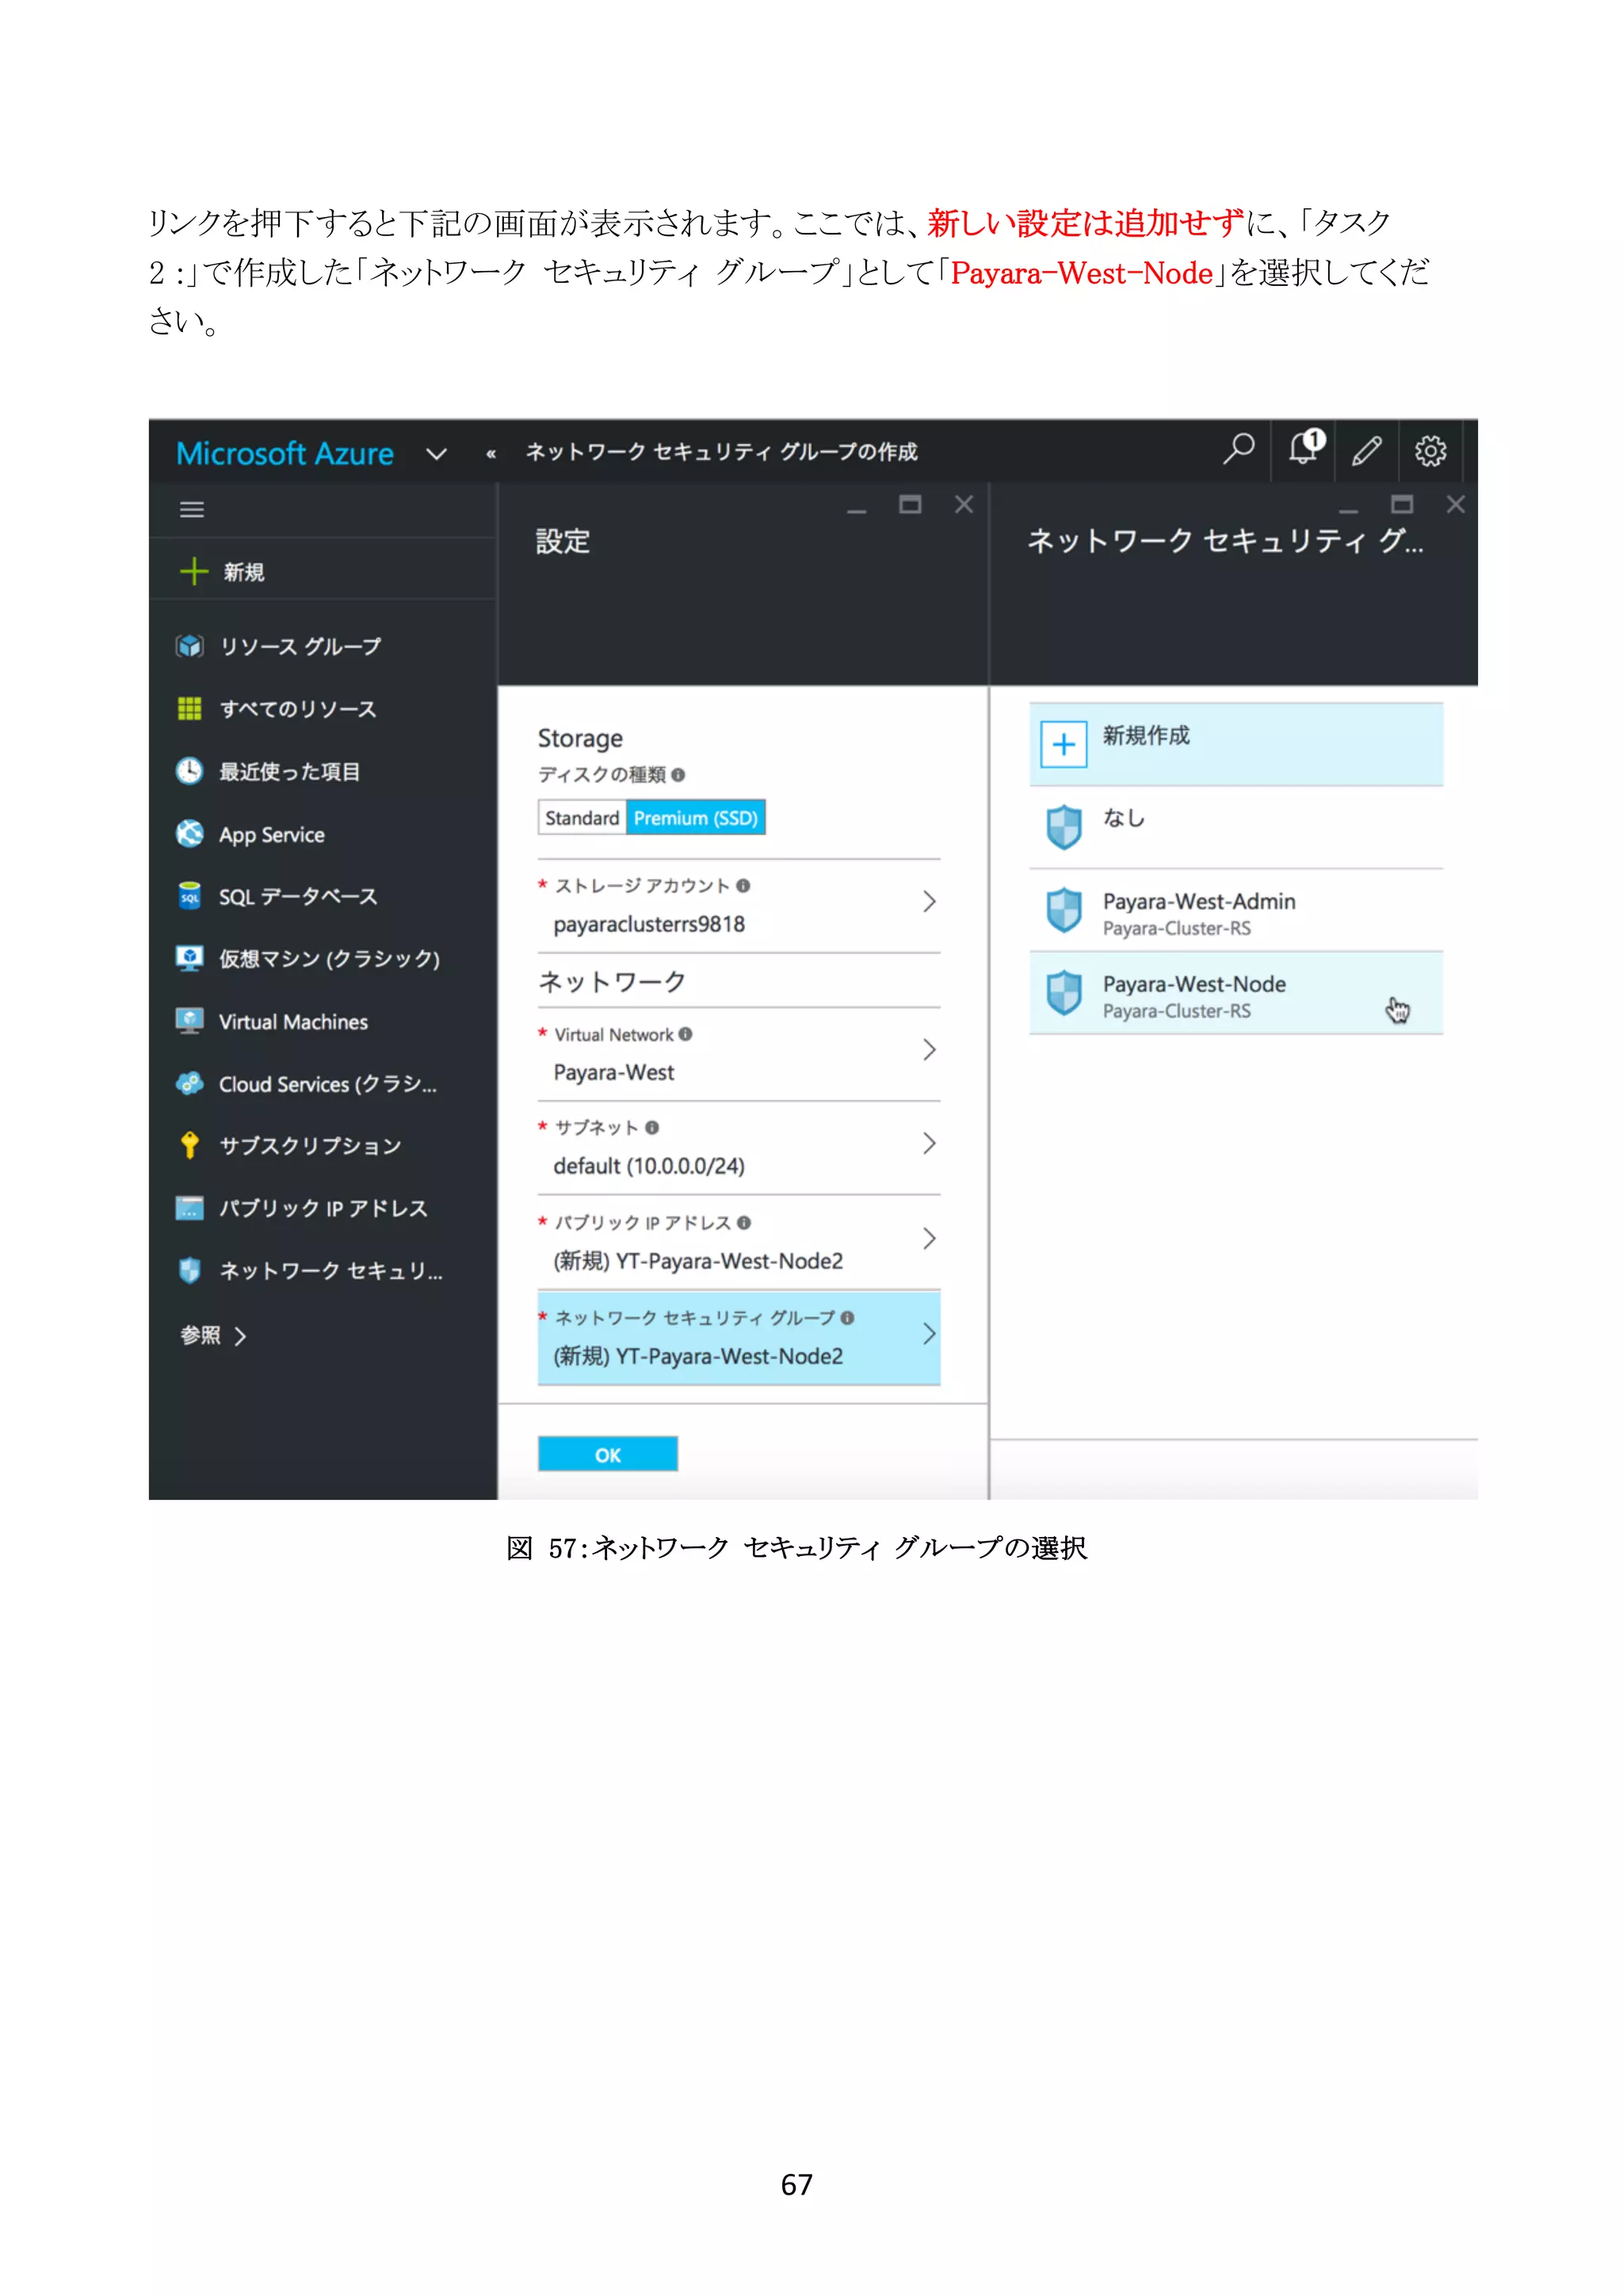Collapse breadcrumb with double-left chevron
This screenshot has width=1623, height=2296.
(x=491, y=454)
